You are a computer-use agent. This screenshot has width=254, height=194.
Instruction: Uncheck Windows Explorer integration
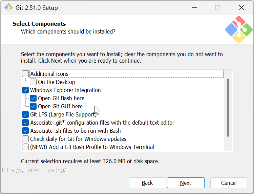[x=25, y=90]
